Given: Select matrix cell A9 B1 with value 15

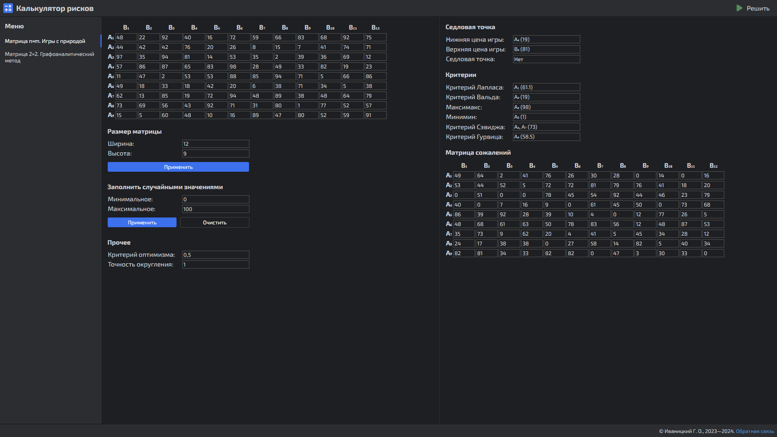Looking at the screenshot, I should pyautogui.click(x=126, y=115).
